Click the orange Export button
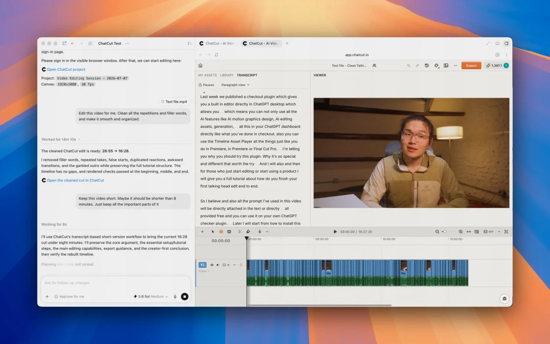550x344 pixels. (471, 66)
